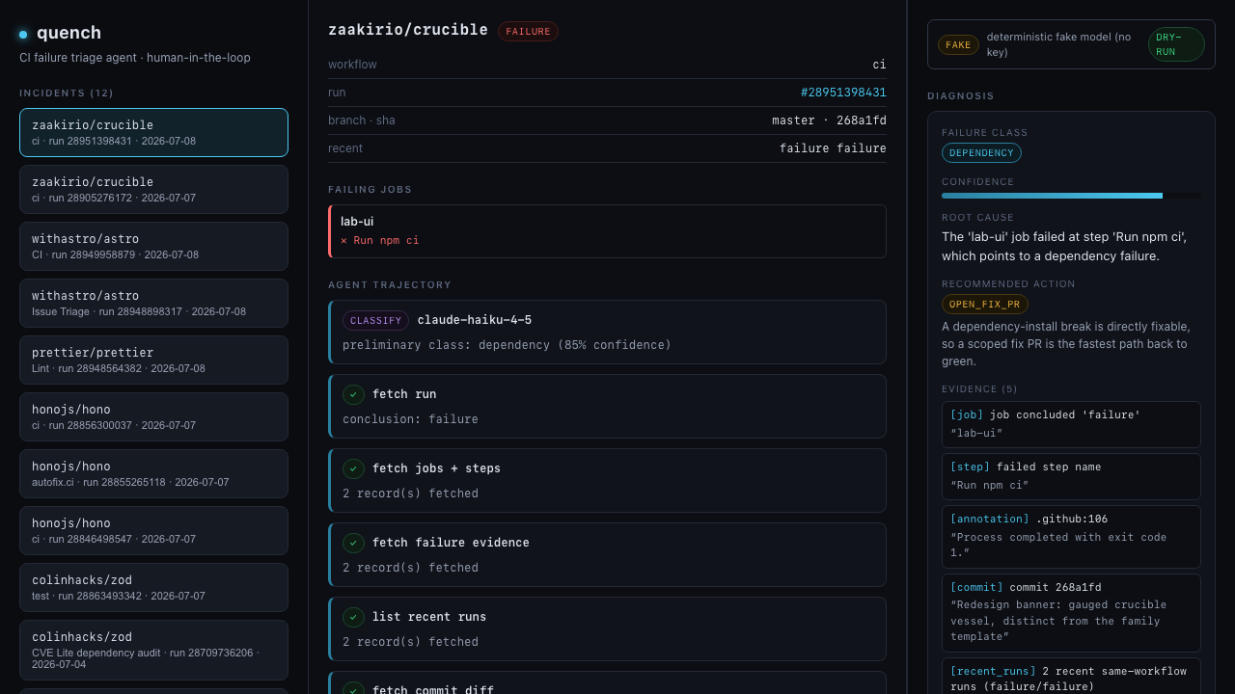Expand the [annotation] .github:106 evidence item
The height and width of the screenshot is (694, 1235).
click(1071, 537)
